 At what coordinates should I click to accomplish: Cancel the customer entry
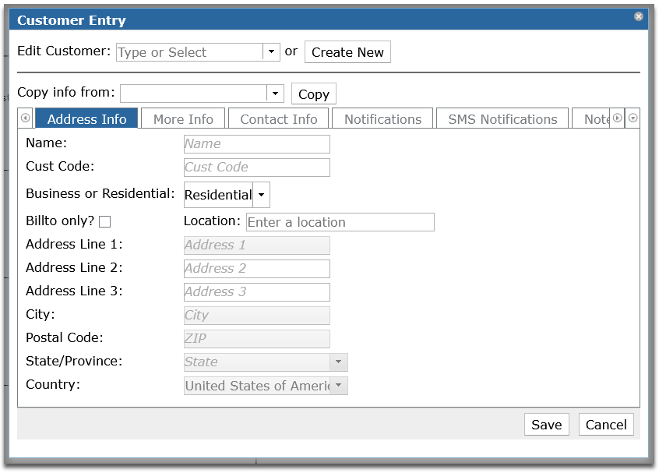pos(606,425)
